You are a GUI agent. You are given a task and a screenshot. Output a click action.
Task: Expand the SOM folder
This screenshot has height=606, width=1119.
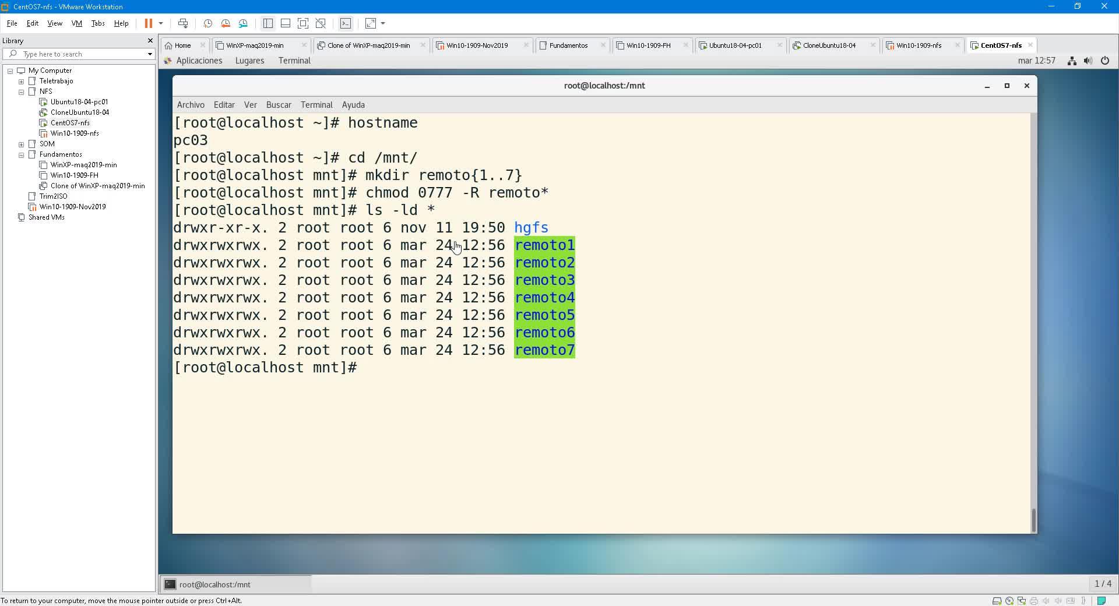coord(22,145)
